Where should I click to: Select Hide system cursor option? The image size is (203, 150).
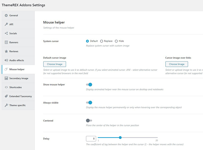pyautogui.click(x=116, y=41)
